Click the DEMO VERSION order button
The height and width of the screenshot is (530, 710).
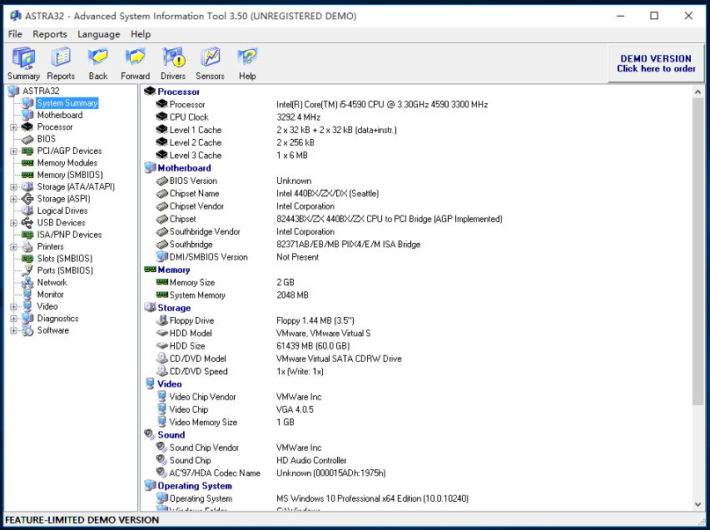[x=656, y=64]
